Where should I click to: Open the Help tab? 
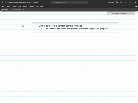[42, 7]
